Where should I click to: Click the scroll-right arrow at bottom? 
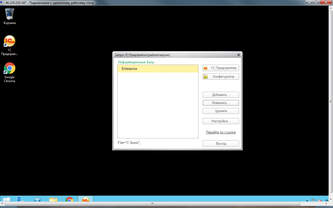pos(326,204)
